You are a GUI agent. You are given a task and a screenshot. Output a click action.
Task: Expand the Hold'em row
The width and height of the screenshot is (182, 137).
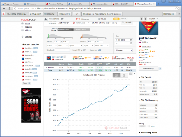[x=47, y=67]
